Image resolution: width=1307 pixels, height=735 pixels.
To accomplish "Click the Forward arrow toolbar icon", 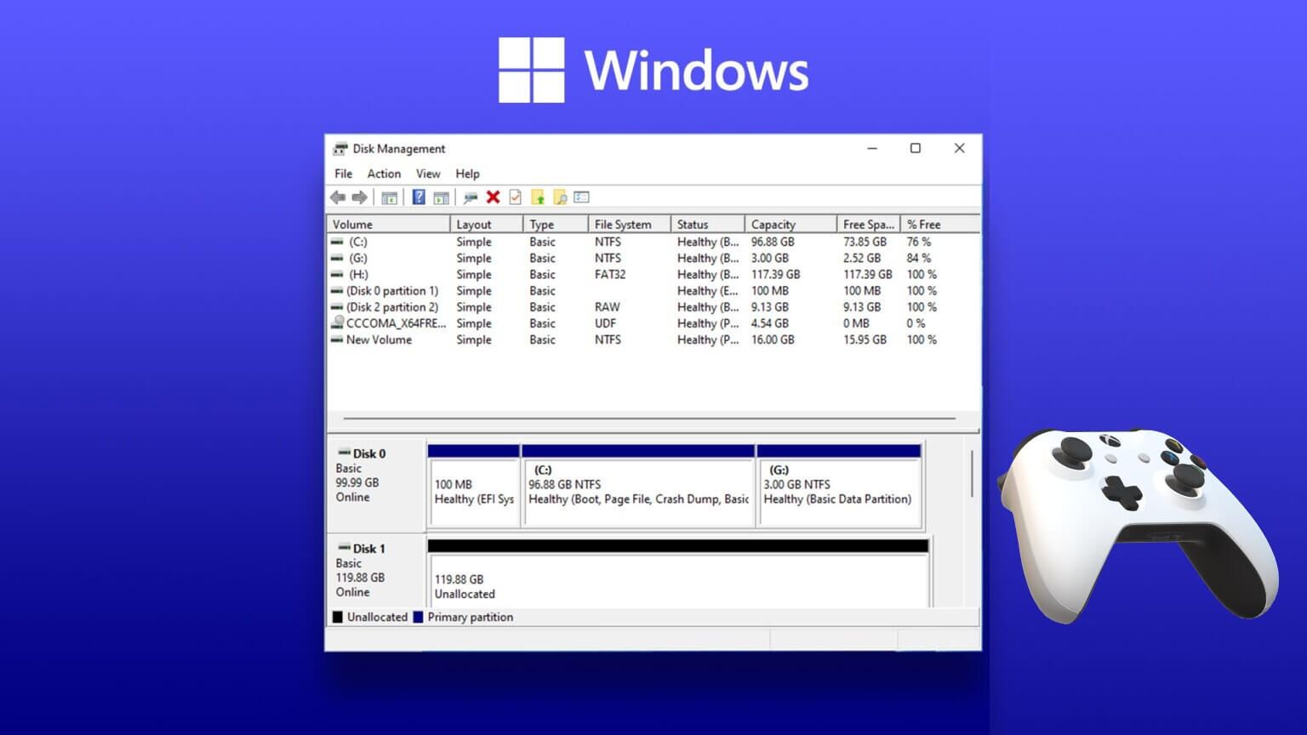I will pos(360,197).
